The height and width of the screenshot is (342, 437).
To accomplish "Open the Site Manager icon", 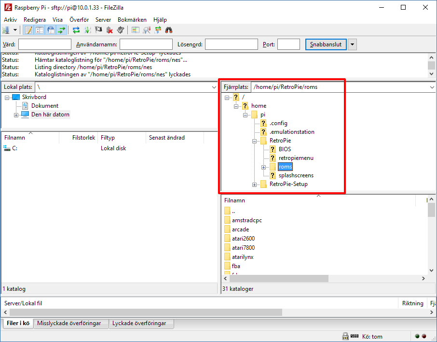I will coord(6,30).
